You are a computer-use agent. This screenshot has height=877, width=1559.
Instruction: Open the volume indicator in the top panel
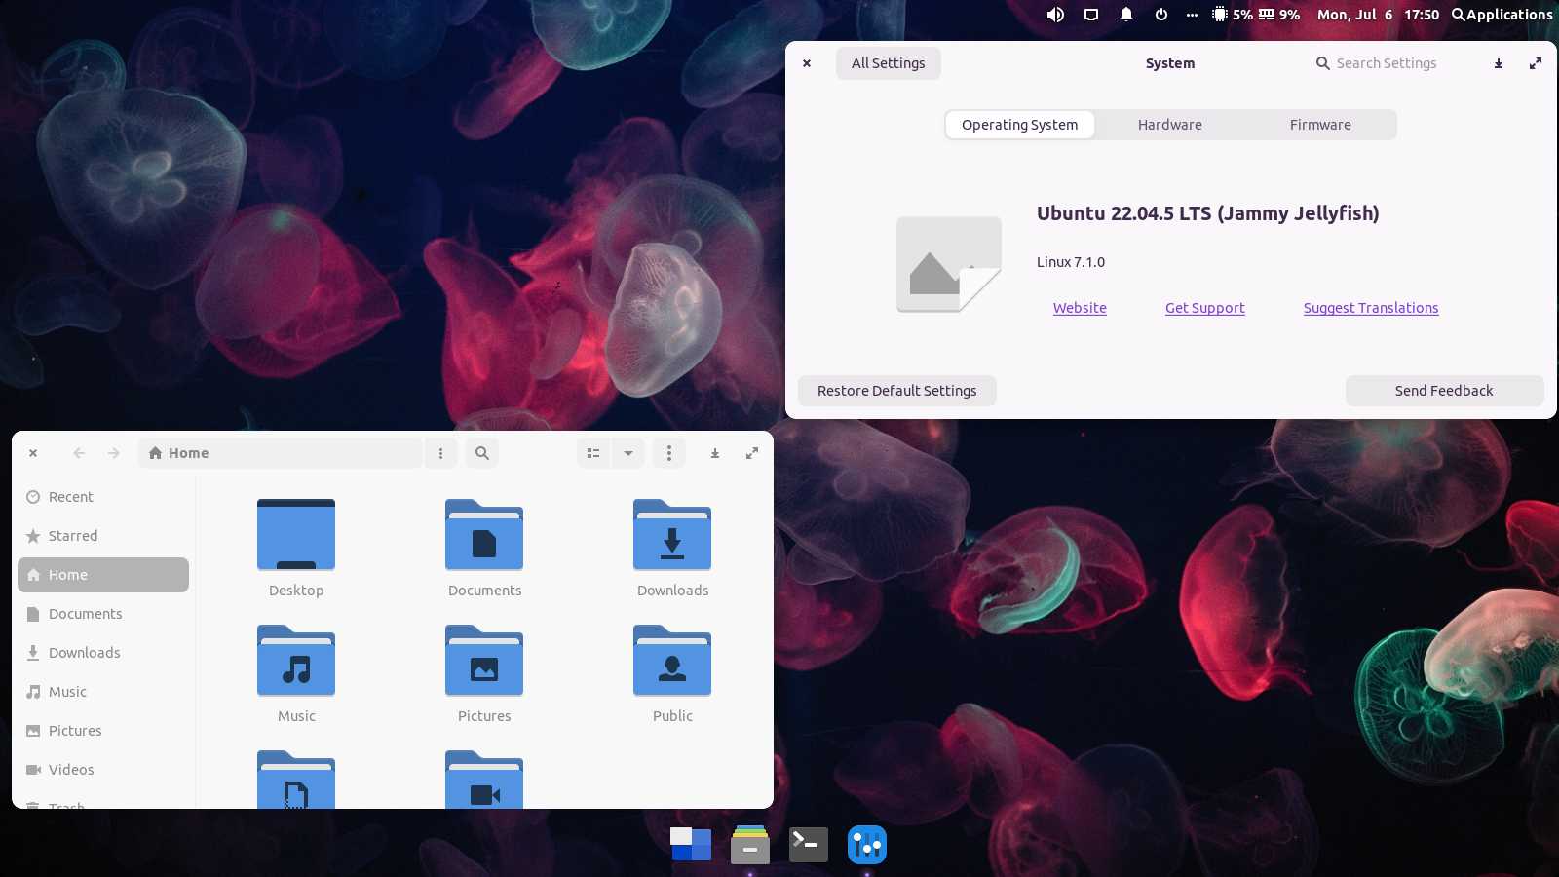(x=1055, y=15)
